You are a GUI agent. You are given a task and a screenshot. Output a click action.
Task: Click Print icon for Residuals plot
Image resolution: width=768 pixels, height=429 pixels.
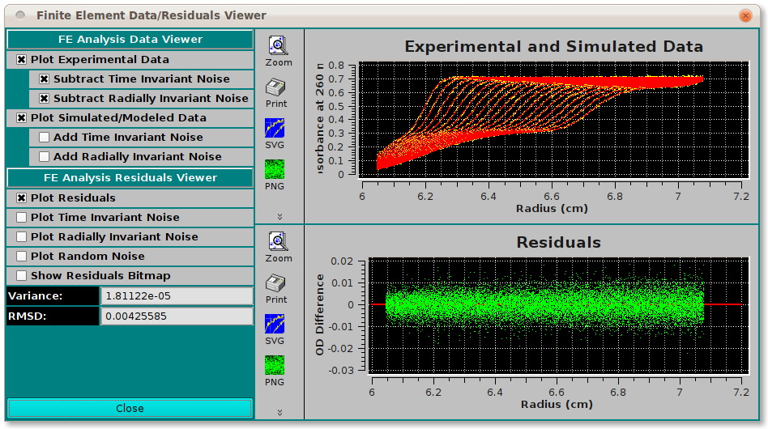[x=275, y=283]
